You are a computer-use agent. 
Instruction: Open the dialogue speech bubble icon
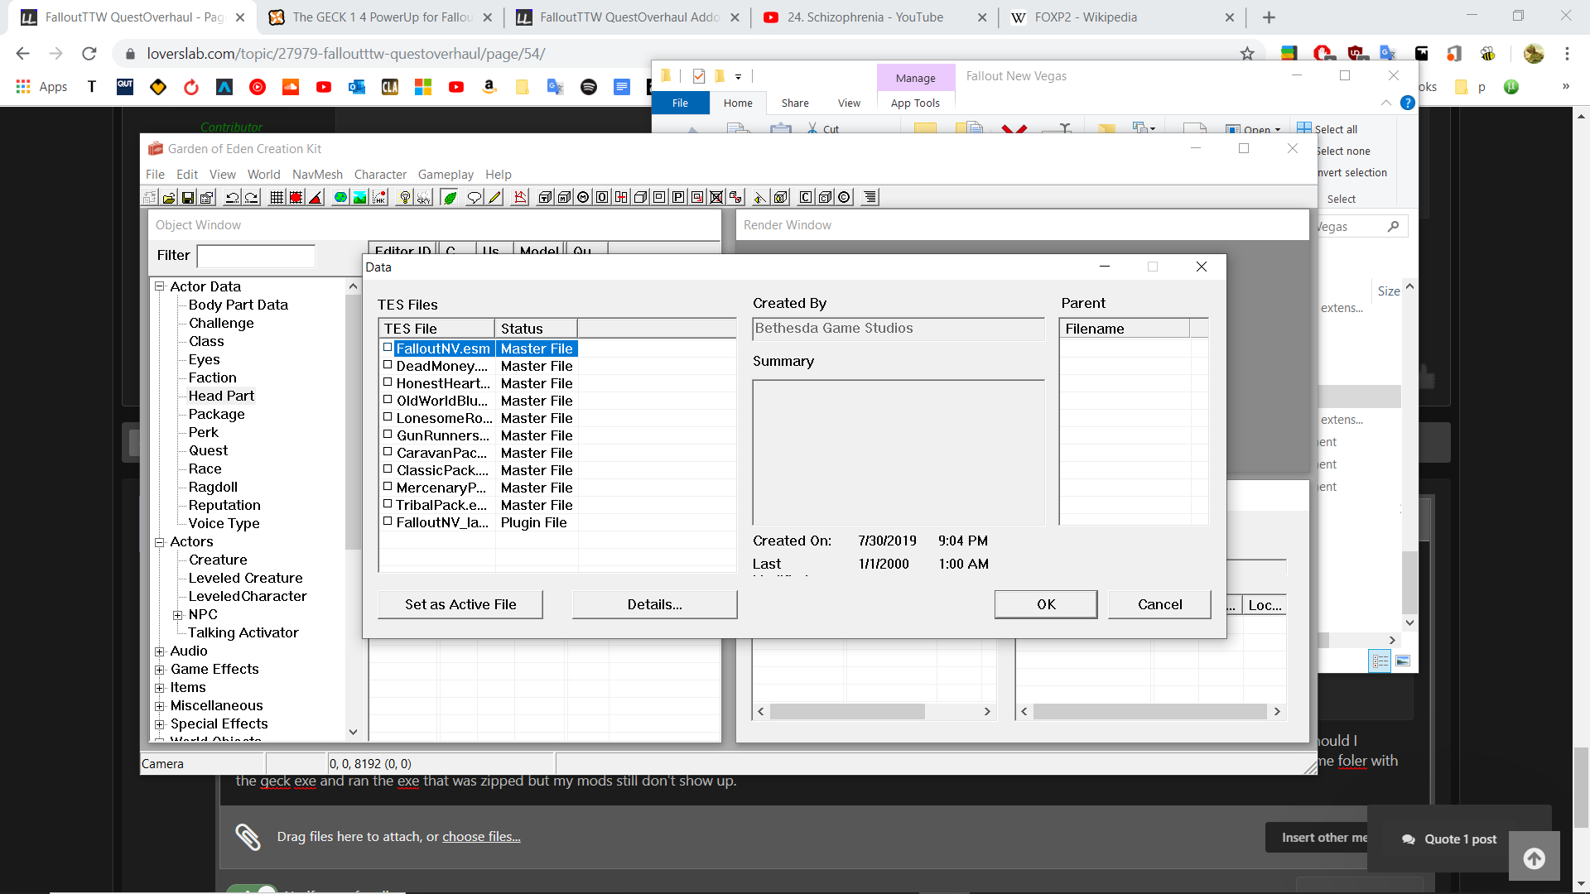475,197
